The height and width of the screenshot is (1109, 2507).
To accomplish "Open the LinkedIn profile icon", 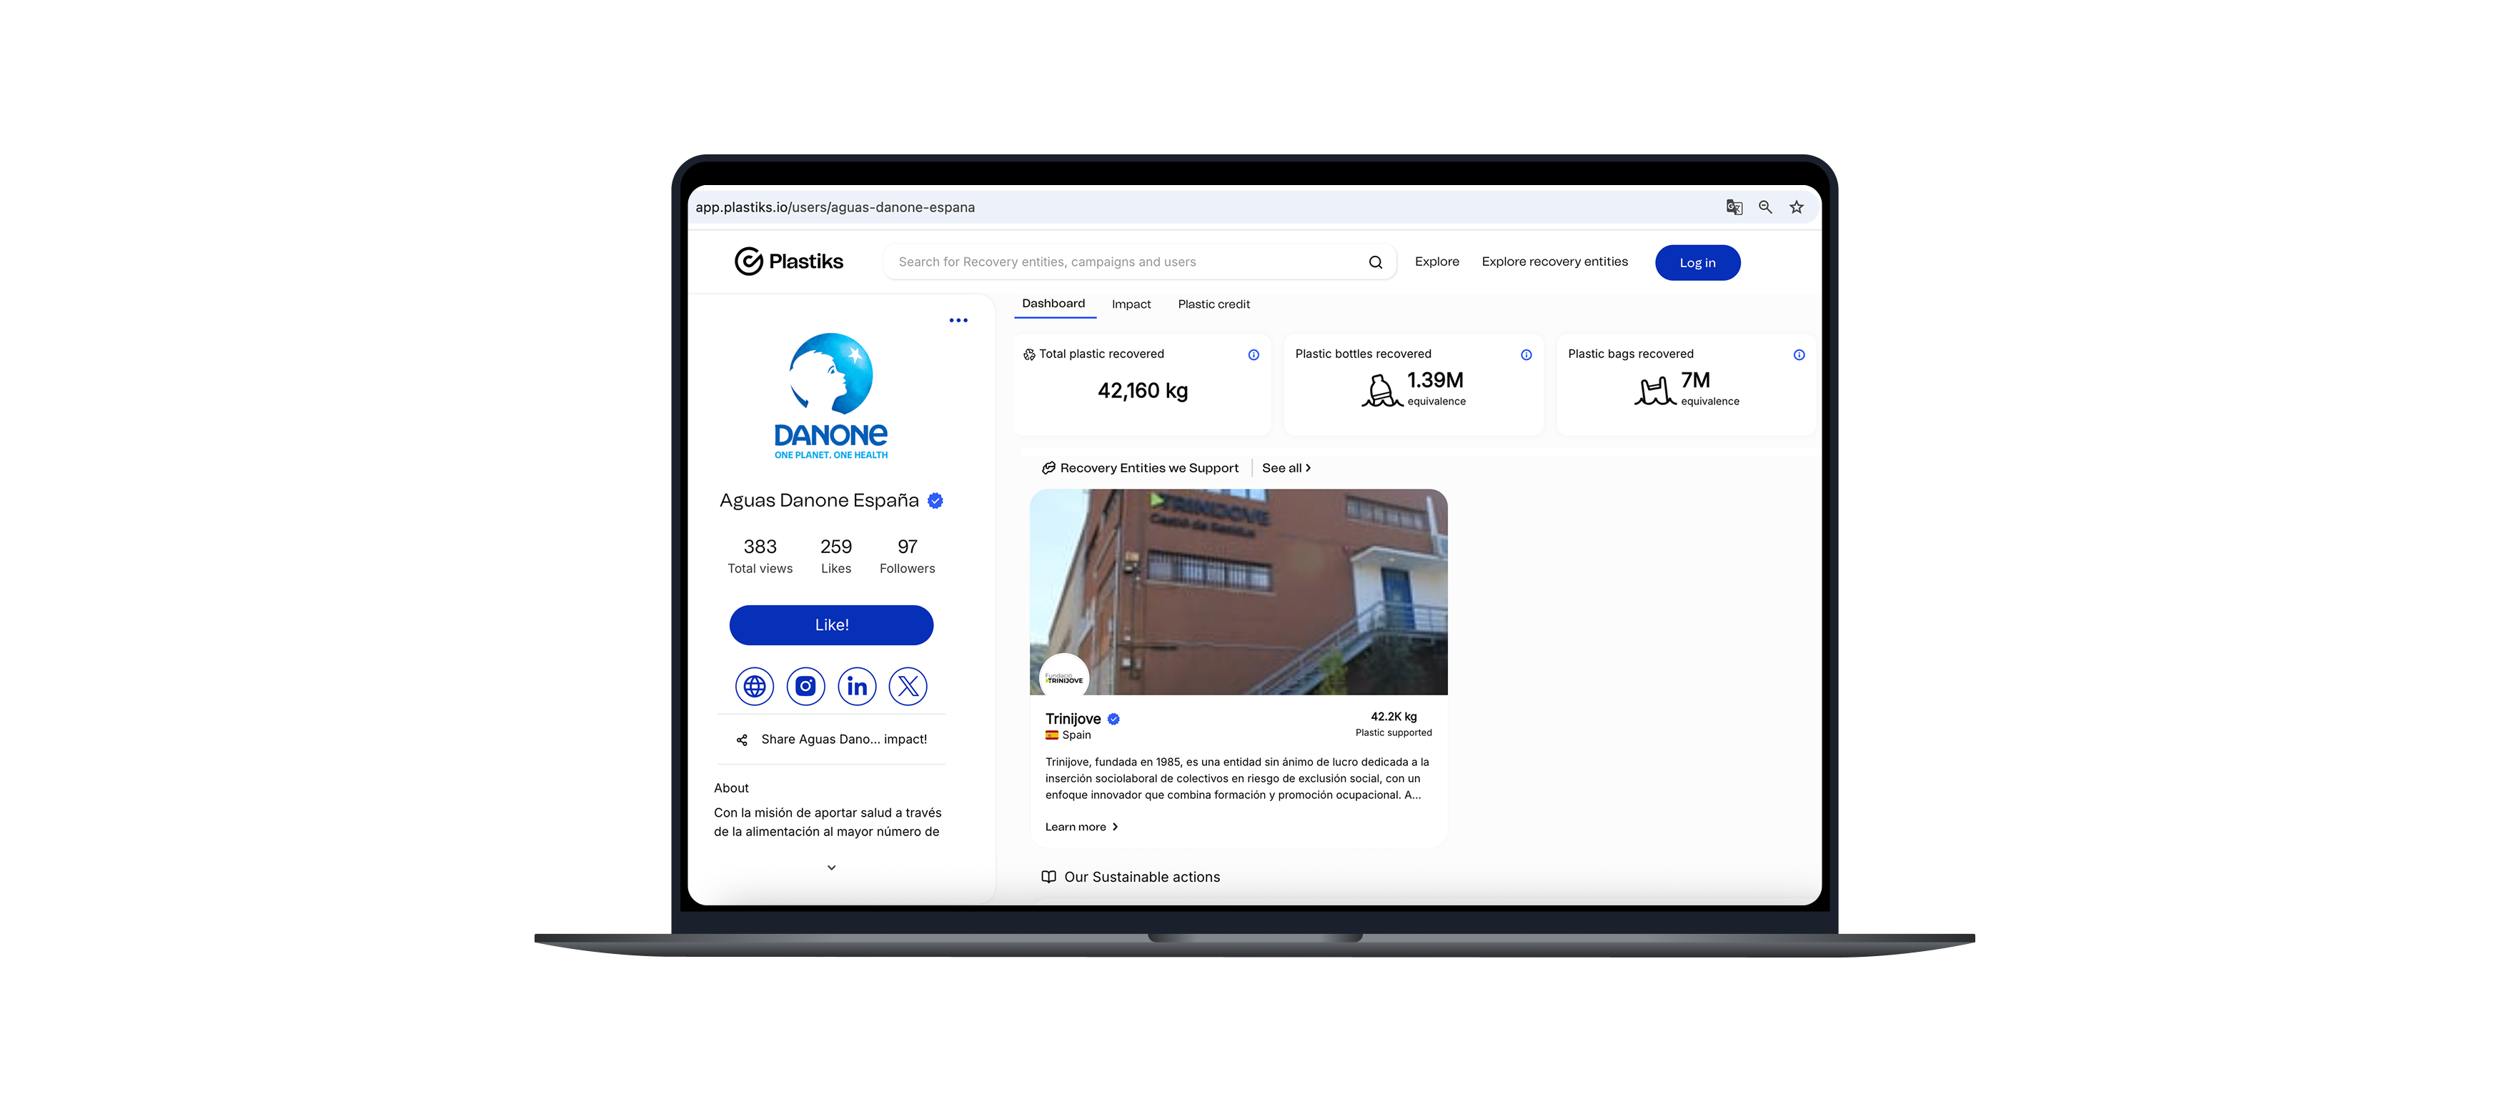I will 858,687.
